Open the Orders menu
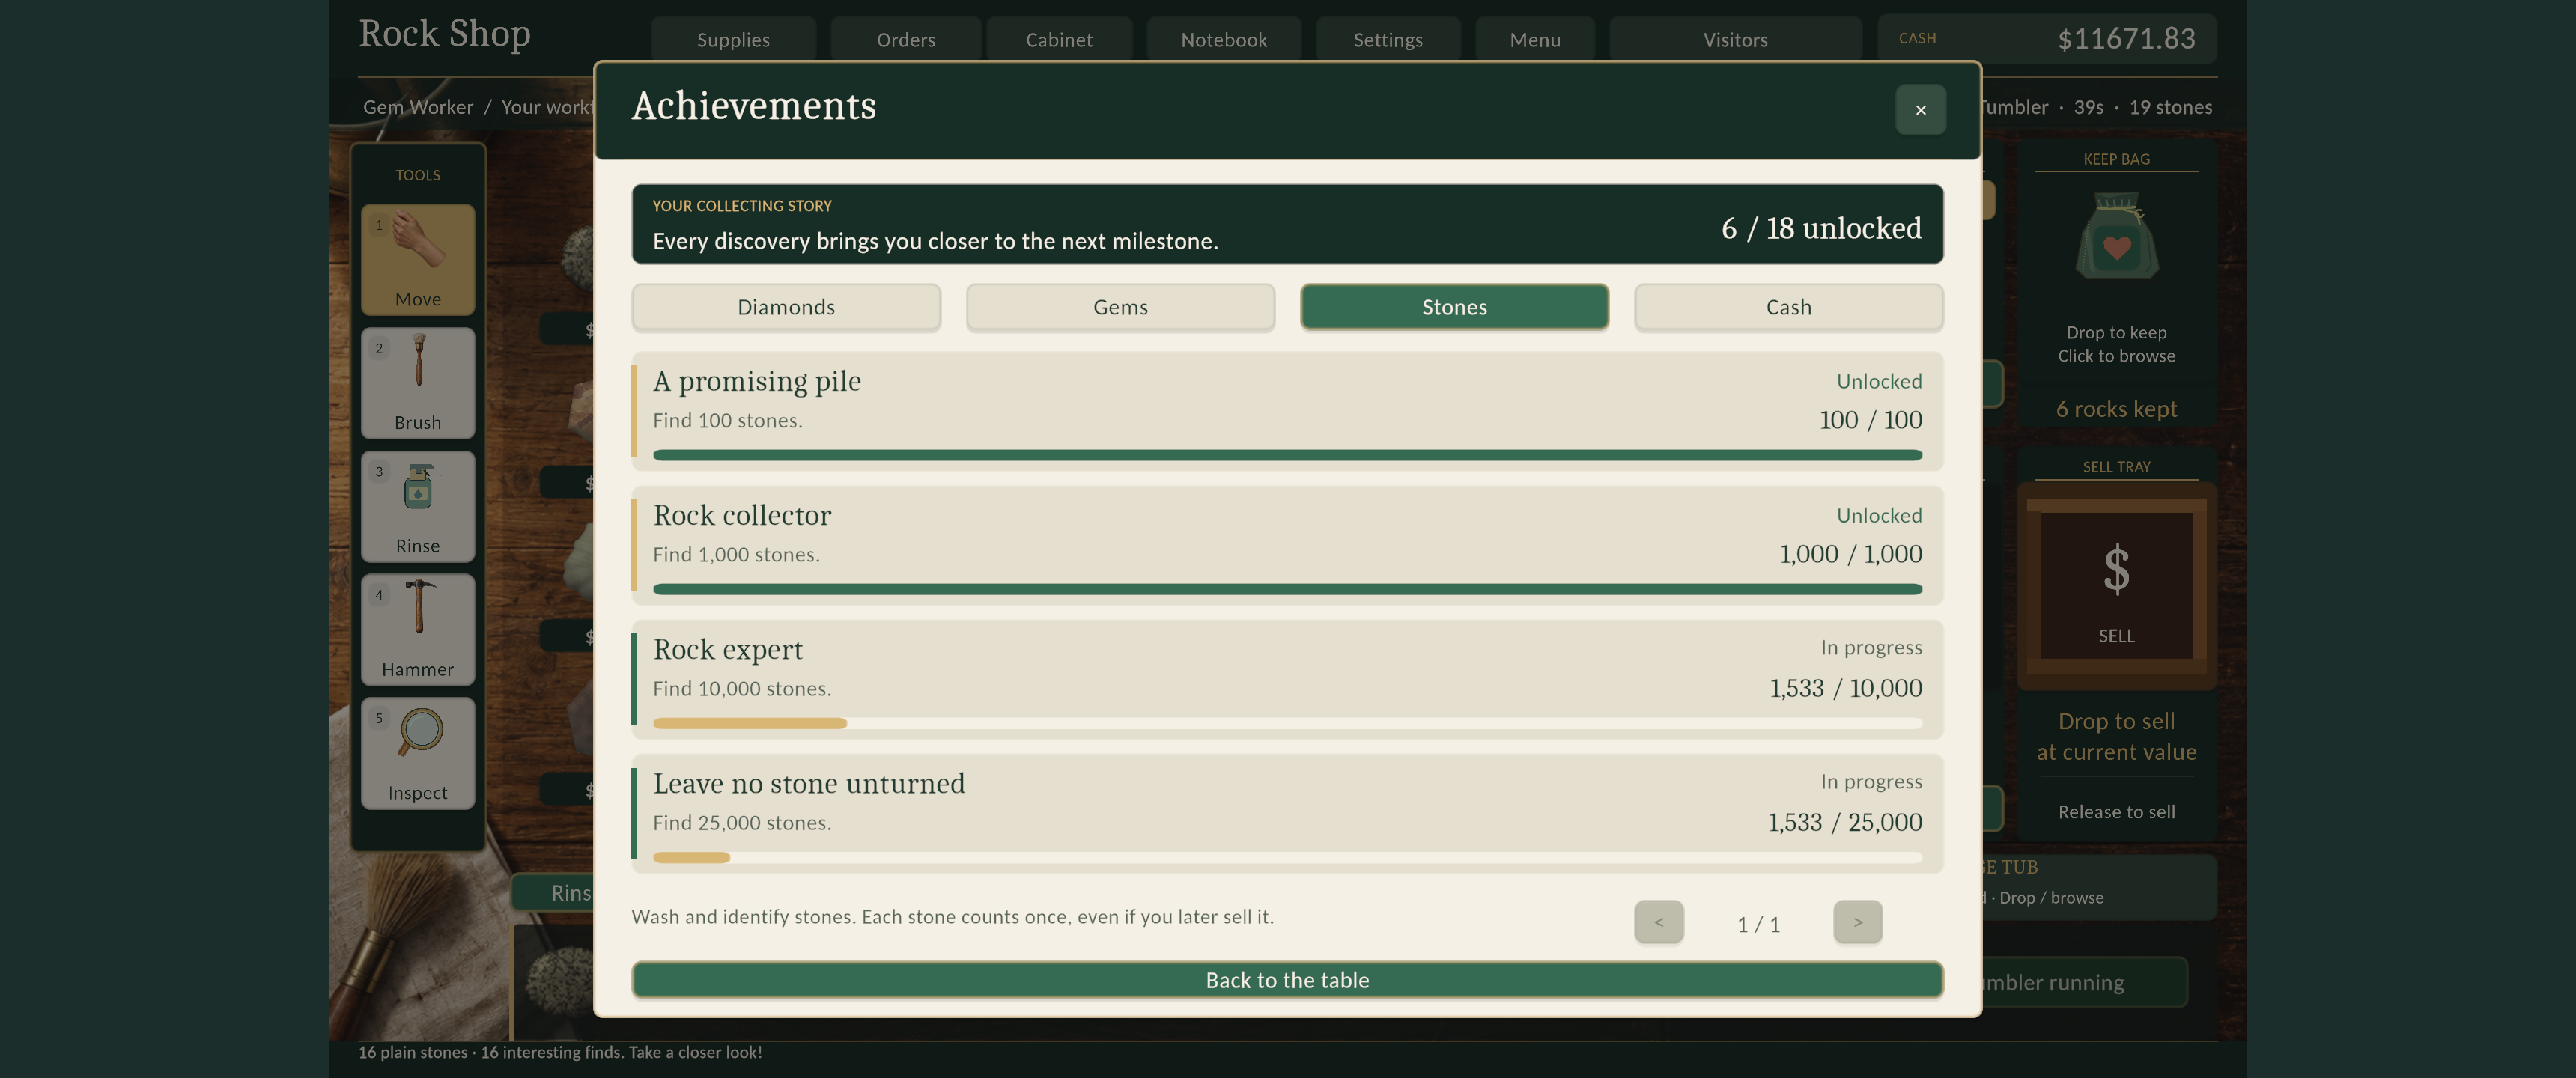 905,39
